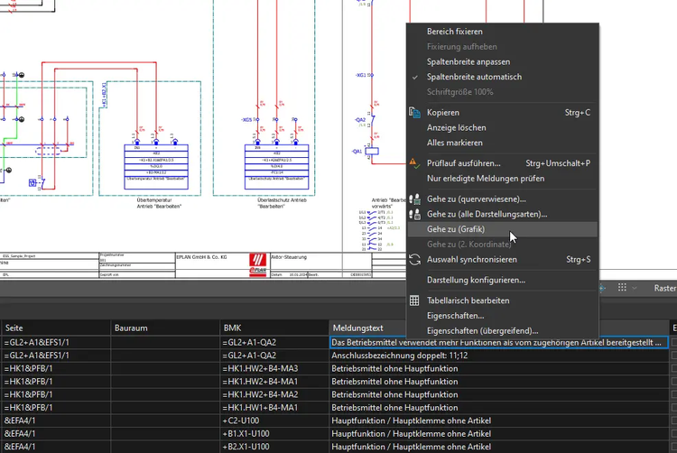
Task: Tick the checkbox in the second message row
Action: [x=672, y=356]
